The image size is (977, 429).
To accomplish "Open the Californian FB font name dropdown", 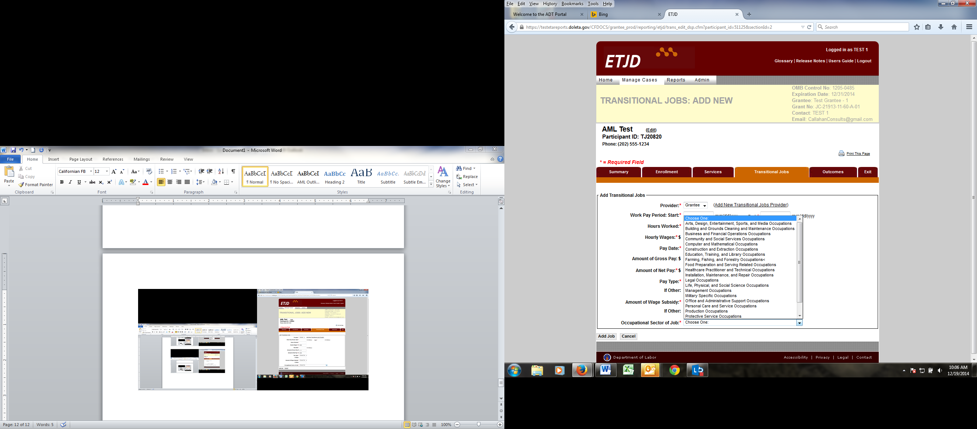I will point(91,171).
